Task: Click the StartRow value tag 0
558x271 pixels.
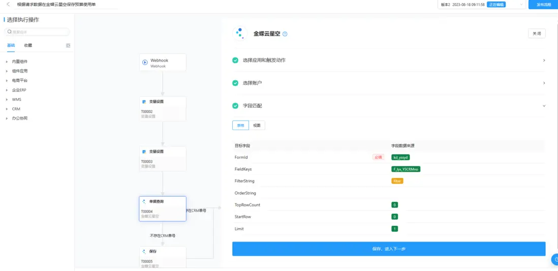Action: [394, 217]
